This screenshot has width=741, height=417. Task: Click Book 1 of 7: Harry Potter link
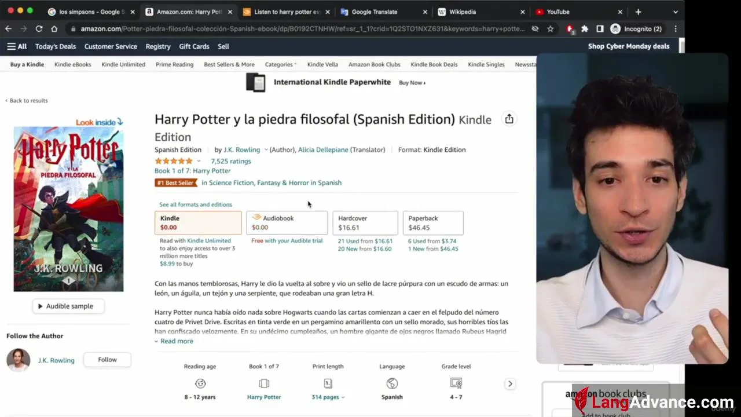point(193,171)
